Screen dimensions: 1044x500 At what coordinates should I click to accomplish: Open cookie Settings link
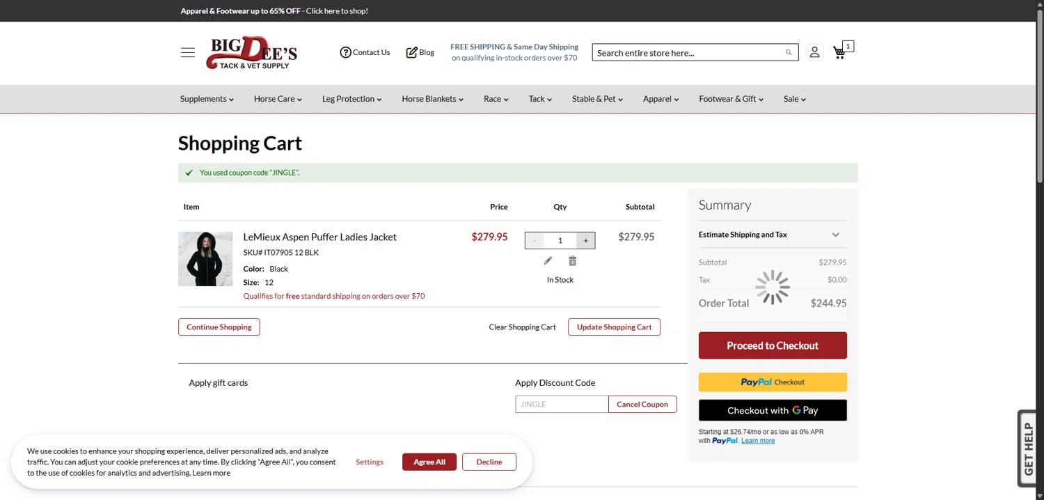tap(370, 462)
